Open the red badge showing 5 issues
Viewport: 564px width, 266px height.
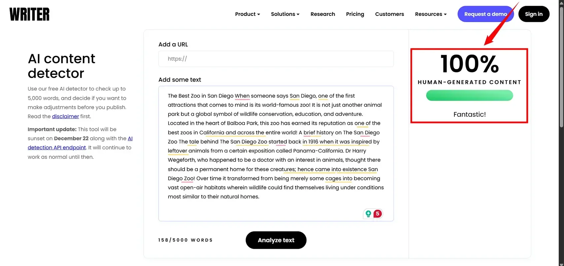378,214
